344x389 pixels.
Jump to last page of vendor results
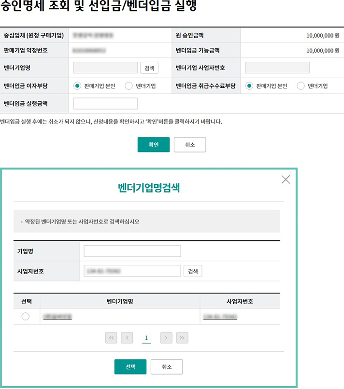pyautogui.click(x=182, y=338)
